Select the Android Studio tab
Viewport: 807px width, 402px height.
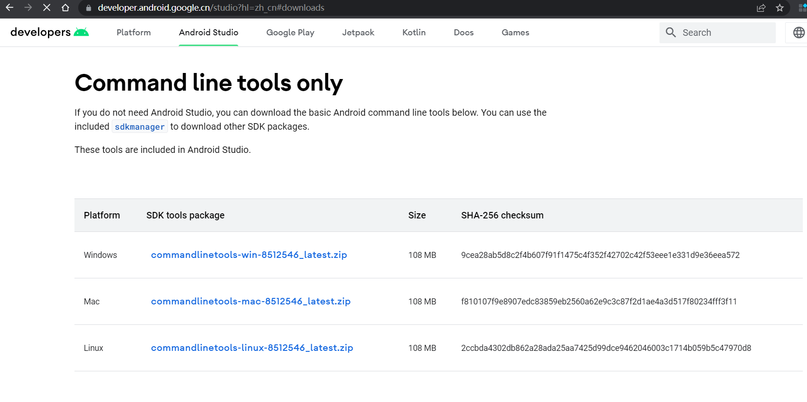[x=208, y=33]
